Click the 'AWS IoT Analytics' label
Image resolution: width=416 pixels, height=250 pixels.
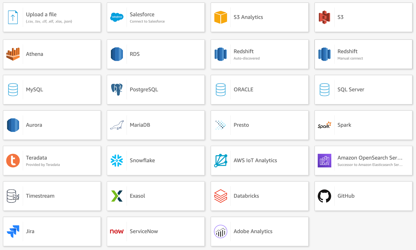pyautogui.click(x=255, y=160)
